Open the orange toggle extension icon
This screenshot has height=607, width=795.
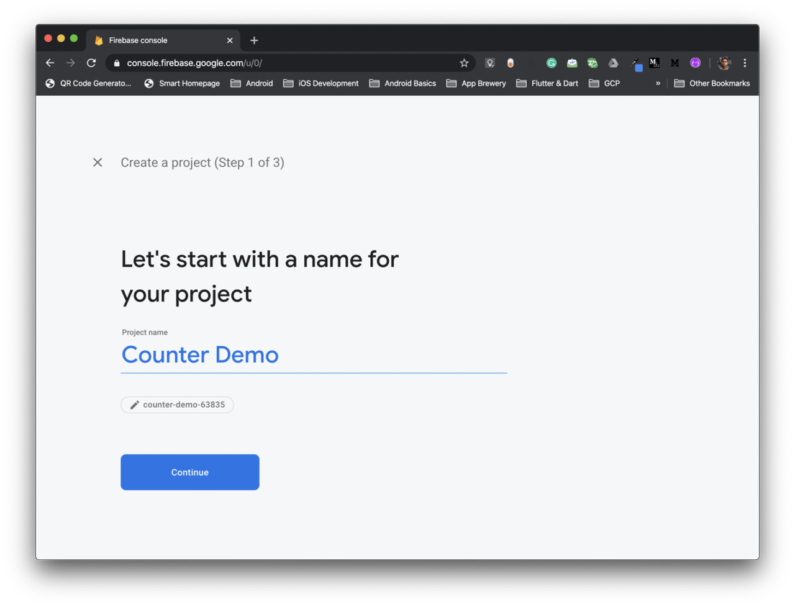pyautogui.click(x=511, y=63)
